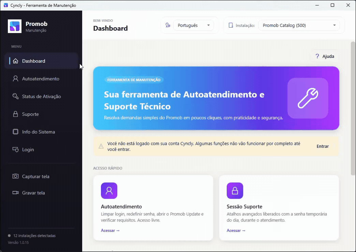356x252 pixels.
Task: Click the 'Versão 1.0.15' text
Action: click(x=18, y=242)
